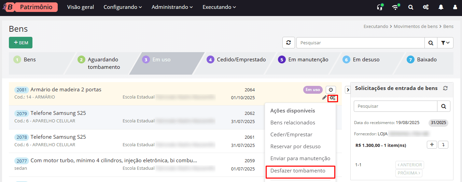Click the Em uso status badge
Image resolution: width=462 pixels, height=182 pixels.
click(313, 90)
